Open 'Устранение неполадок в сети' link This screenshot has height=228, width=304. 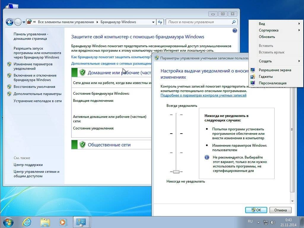pos(38,101)
